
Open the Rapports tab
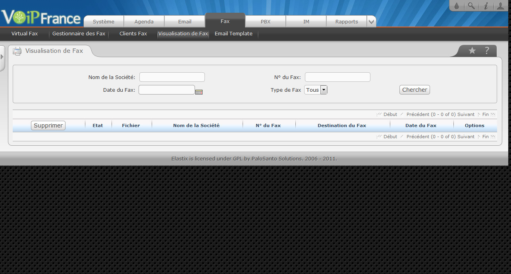pos(346,22)
